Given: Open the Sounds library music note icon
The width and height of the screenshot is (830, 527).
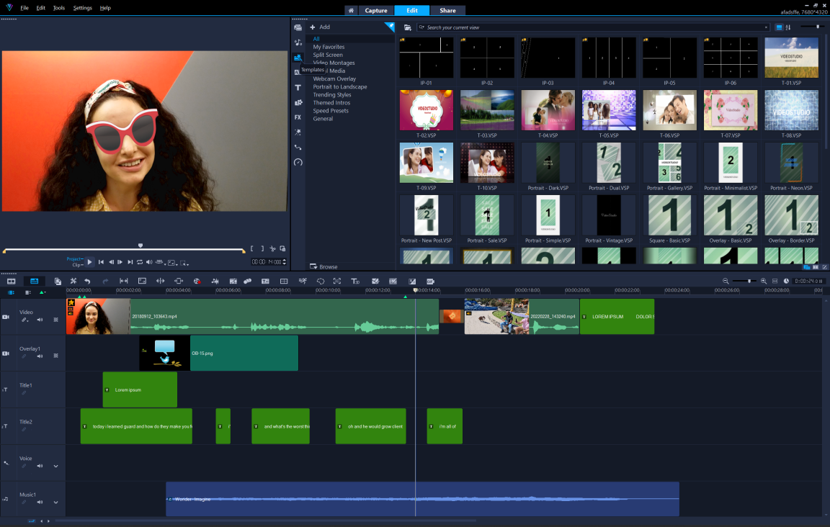Looking at the screenshot, I should point(298,42).
